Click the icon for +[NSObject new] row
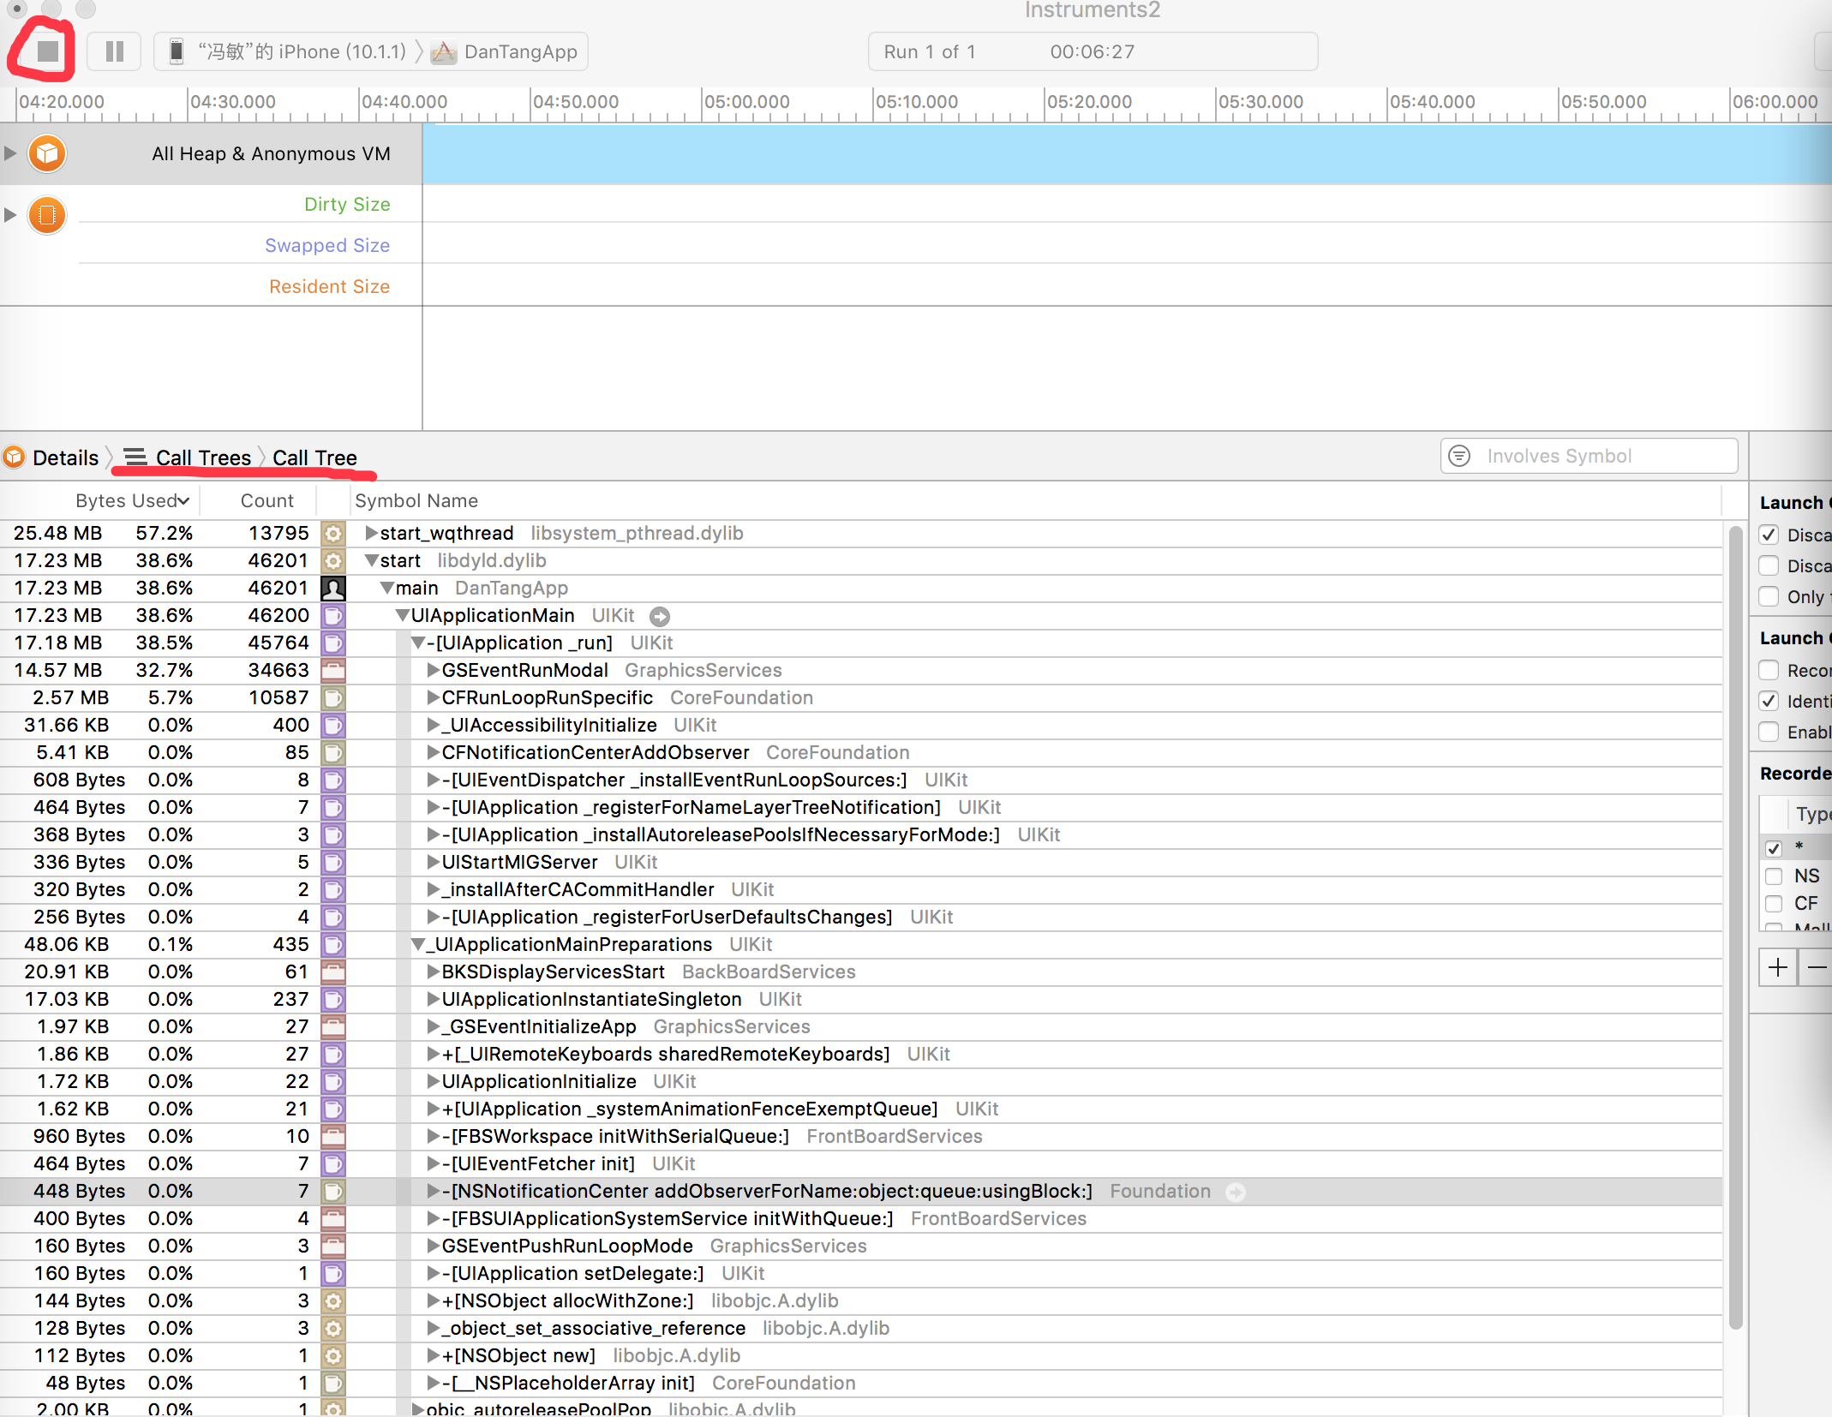This screenshot has height=1417, width=1832. 333,1355
